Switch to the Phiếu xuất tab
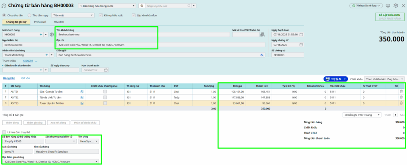Viewport: 407px width, 165px height. tap(40, 22)
